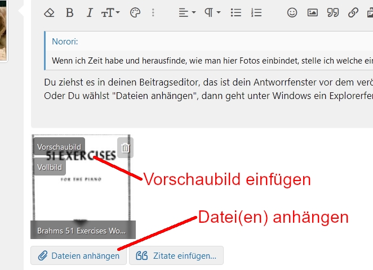The height and width of the screenshot is (270, 373).
Task: Insert attachment as Vorschaubild
Action: tap(59, 147)
